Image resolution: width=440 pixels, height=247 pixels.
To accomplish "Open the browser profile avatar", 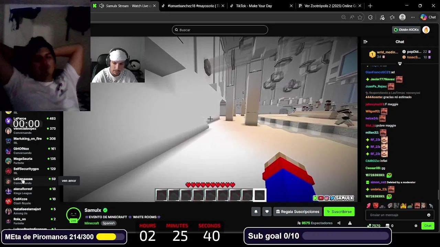I will pos(402,17).
